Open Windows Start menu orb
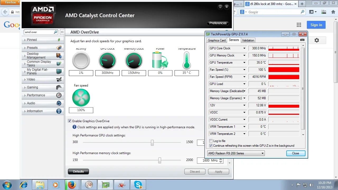 click(7, 185)
